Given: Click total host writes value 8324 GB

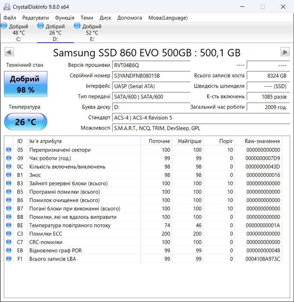Looking at the screenshot, I should [x=268, y=75].
